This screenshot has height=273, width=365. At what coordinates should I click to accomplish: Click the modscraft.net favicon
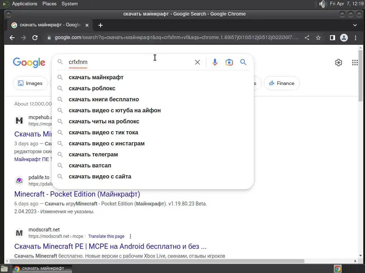19,233
